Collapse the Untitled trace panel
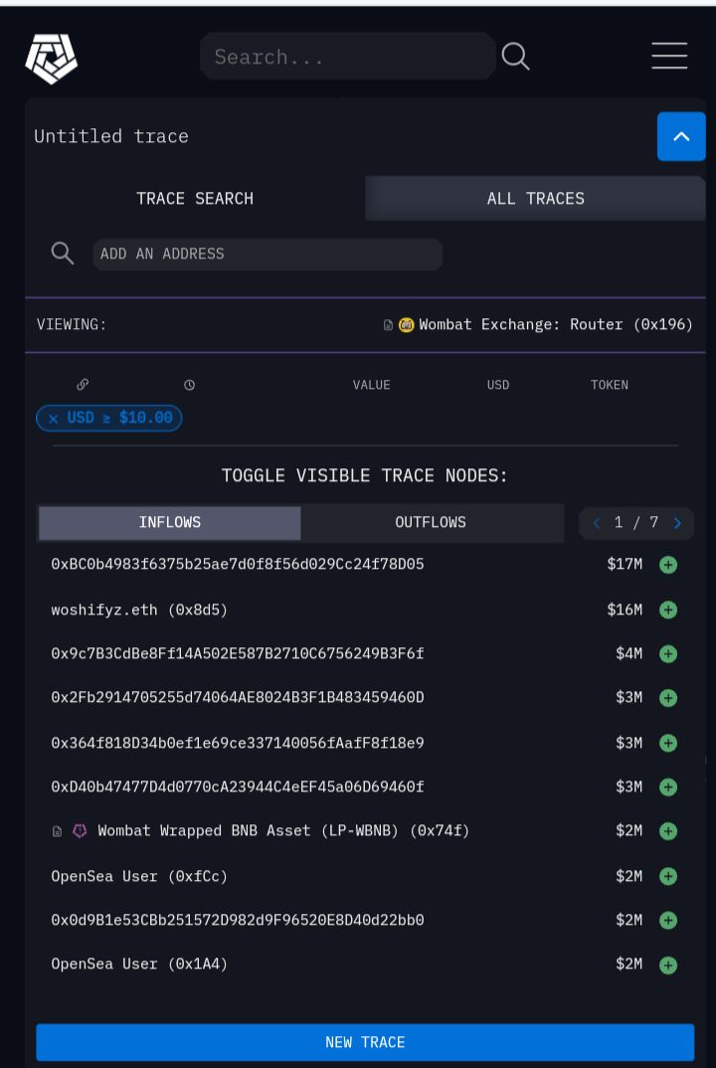The height and width of the screenshot is (1068, 716). tap(681, 136)
